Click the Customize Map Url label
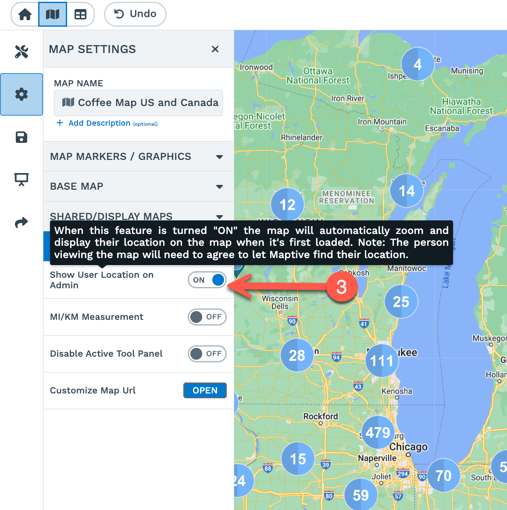Screen dimensions: 507x510 93,390
